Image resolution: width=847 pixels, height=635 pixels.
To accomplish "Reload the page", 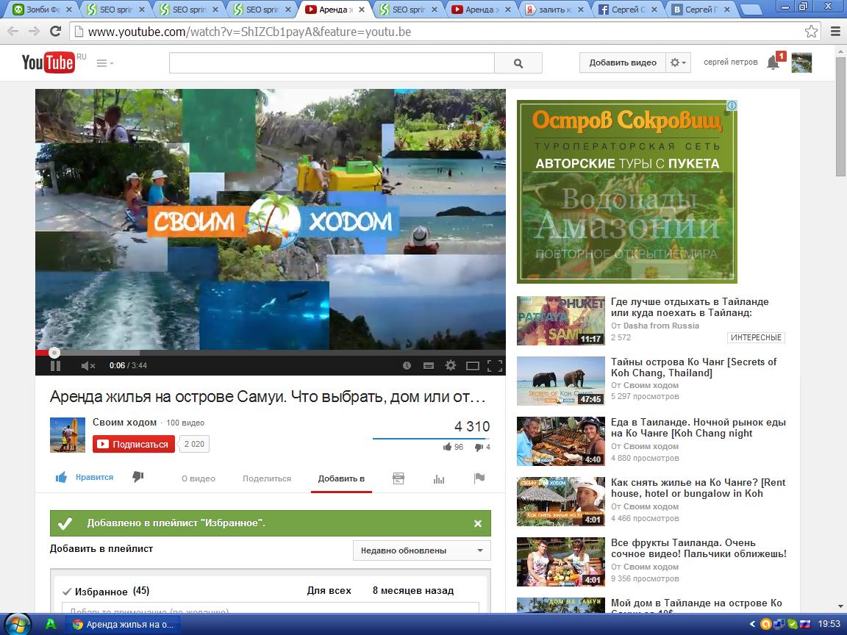I will (x=55, y=32).
